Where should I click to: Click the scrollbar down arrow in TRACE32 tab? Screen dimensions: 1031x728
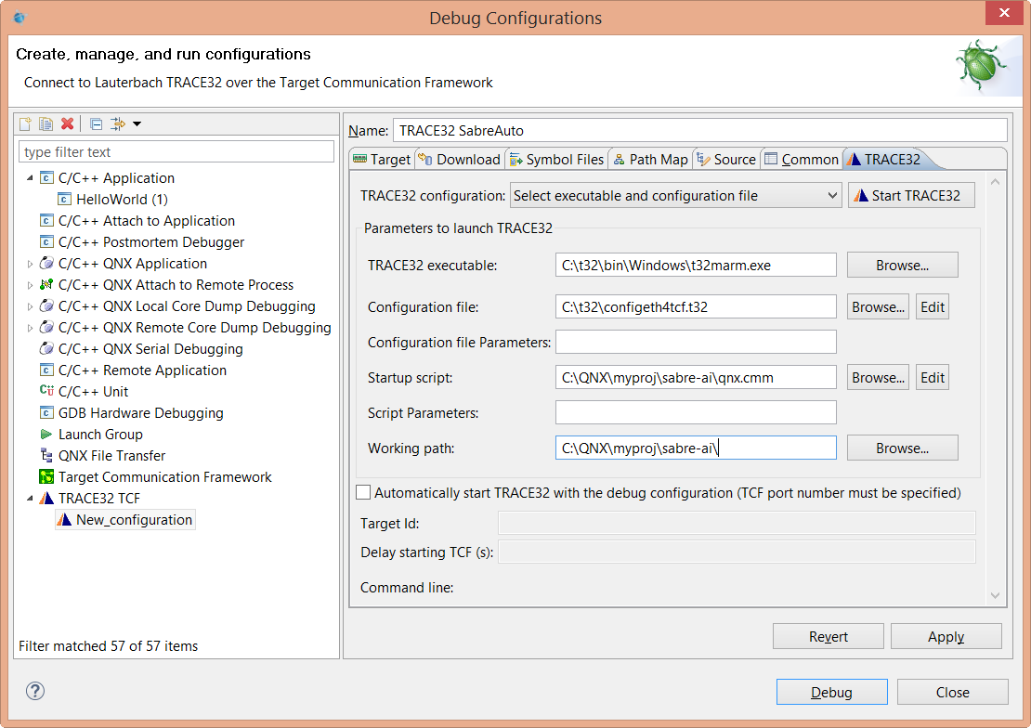coord(995,595)
